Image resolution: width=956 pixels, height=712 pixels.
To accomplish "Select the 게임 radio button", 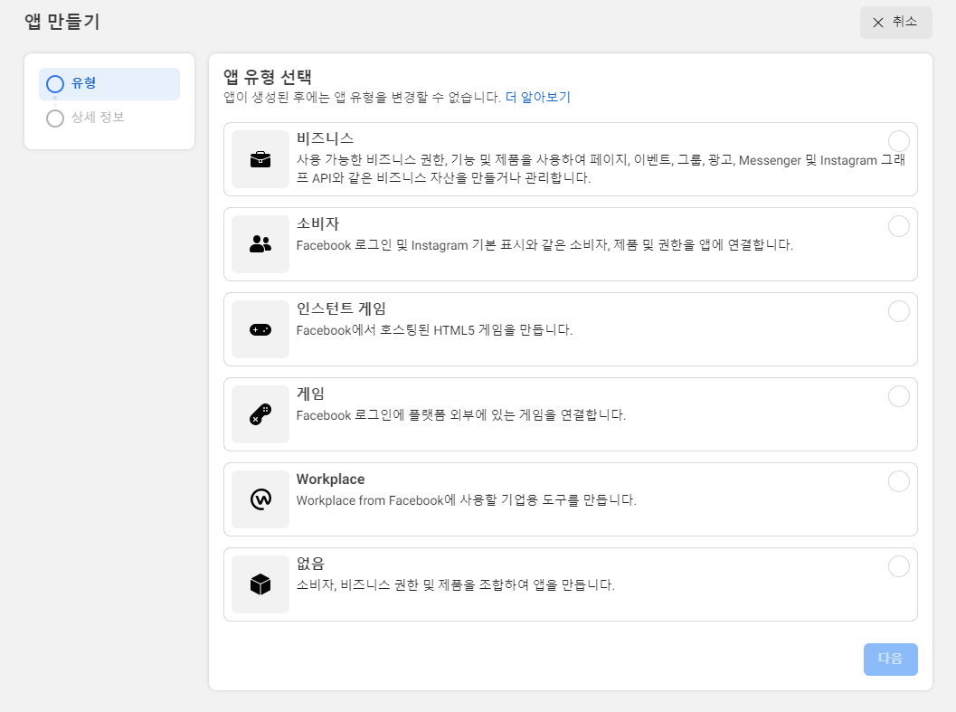I will [899, 396].
